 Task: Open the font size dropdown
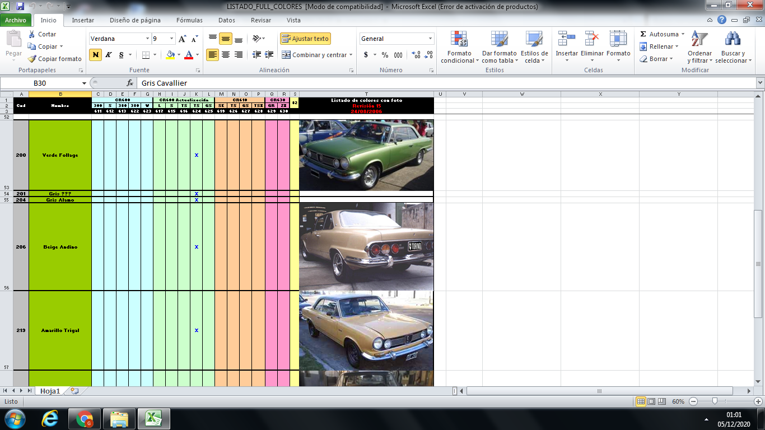tap(172, 39)
